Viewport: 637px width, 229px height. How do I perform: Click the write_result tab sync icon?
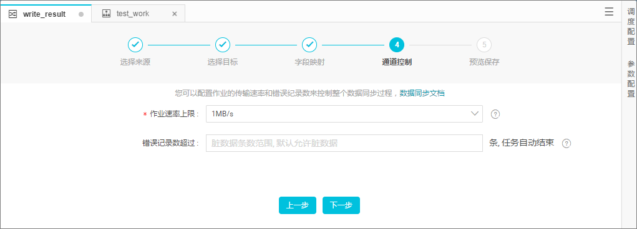coord(12,14)
